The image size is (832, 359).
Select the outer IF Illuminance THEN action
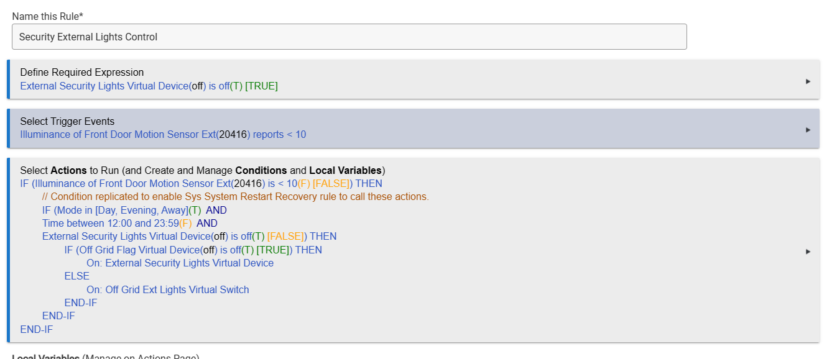pos(201,184)
